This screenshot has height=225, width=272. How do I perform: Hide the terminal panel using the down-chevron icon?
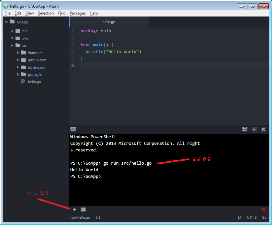254,129
